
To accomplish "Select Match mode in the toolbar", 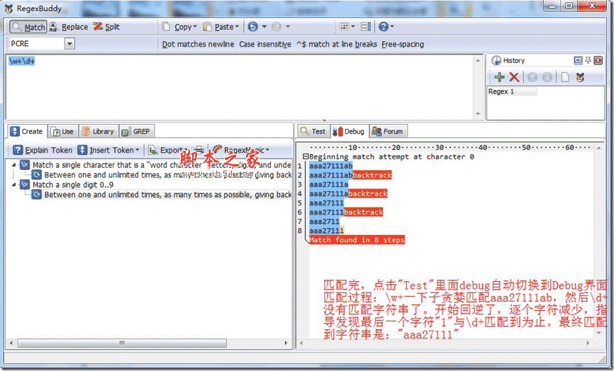I will 28,27.
